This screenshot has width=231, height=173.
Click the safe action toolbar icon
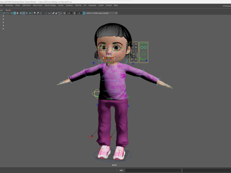[x=3, y=13]
